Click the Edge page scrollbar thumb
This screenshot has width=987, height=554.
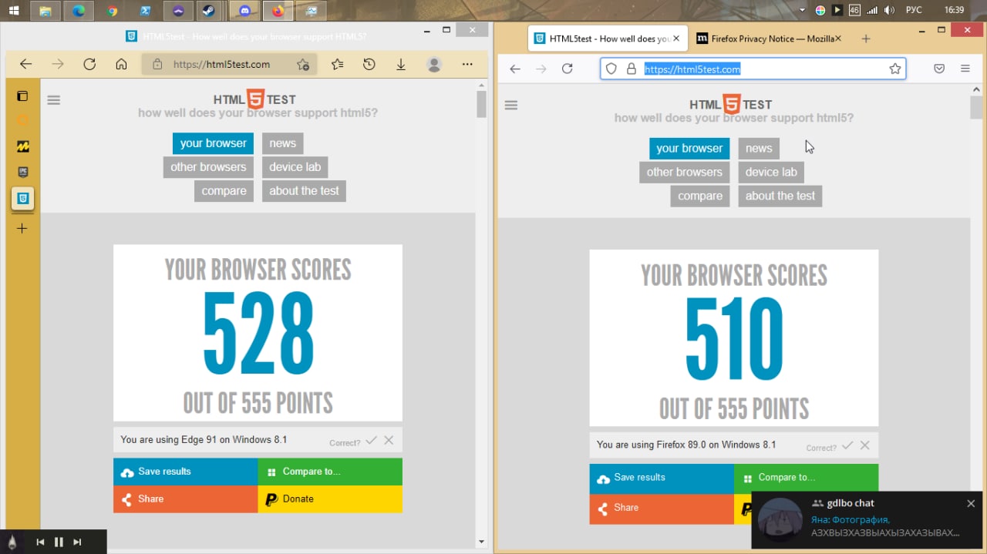coord(481,104)
